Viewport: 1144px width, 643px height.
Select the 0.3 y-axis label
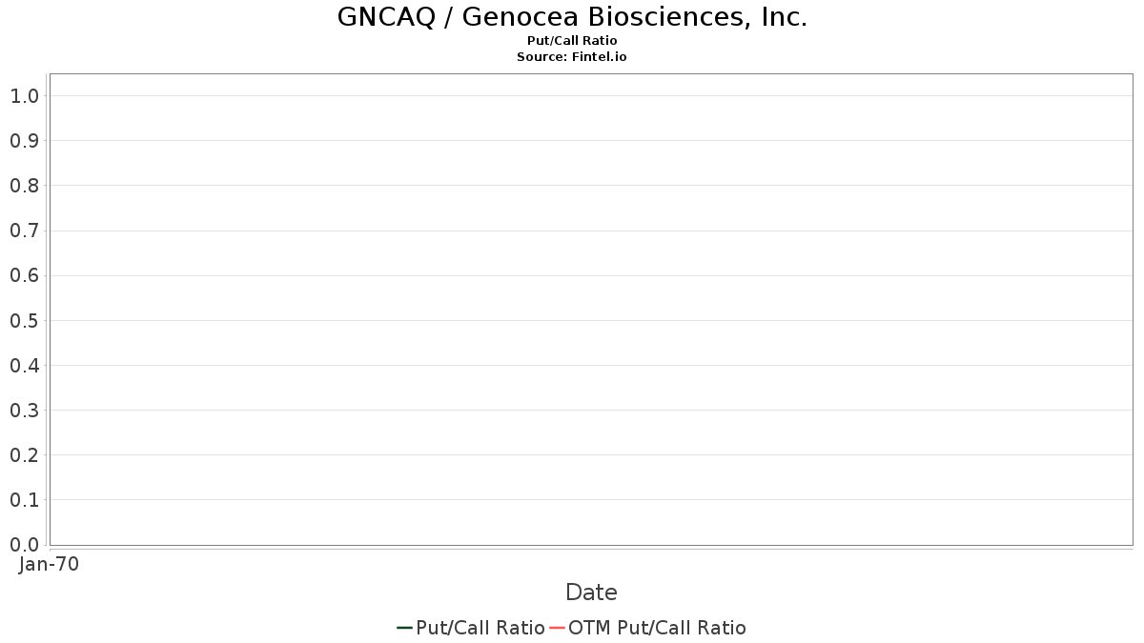[x=24, y=410]
